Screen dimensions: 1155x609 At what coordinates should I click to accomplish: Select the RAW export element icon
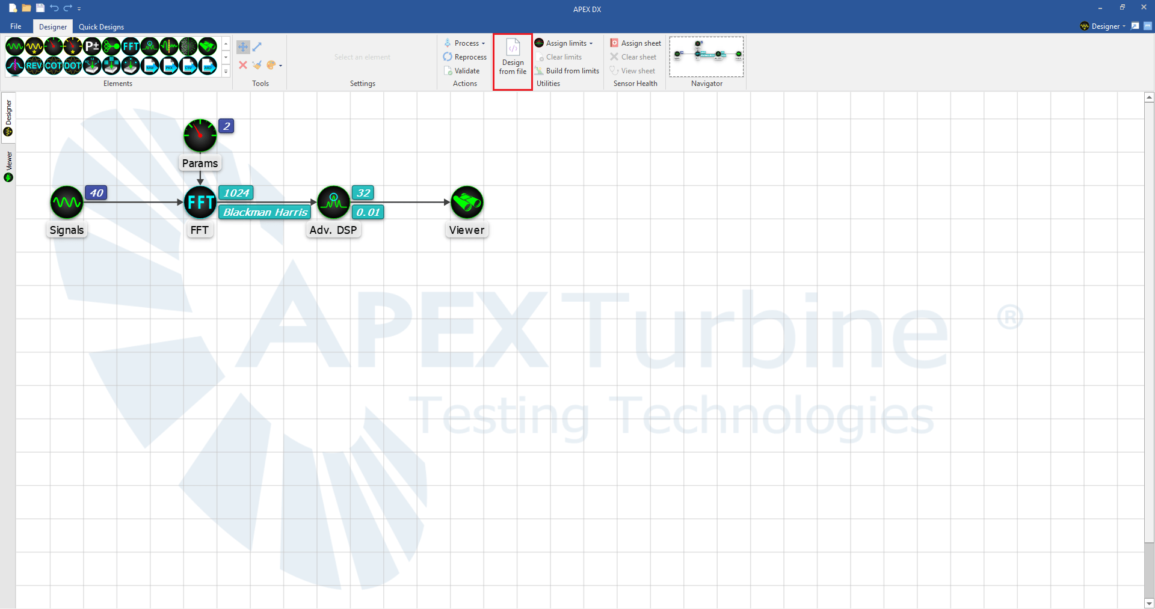pyautogui.click(x=150, y=66)
